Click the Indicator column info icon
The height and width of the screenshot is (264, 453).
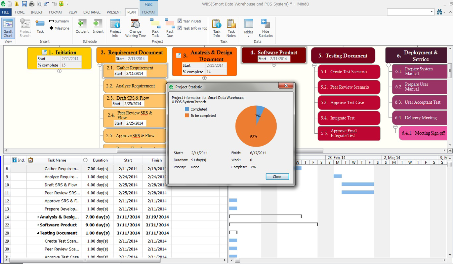click(x=14, y=160)
